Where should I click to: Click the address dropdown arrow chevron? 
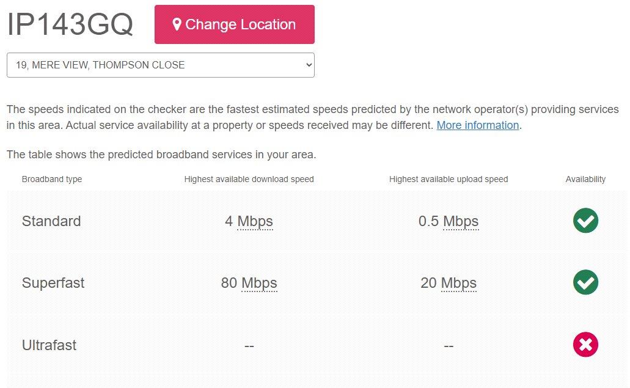(309, 65)
